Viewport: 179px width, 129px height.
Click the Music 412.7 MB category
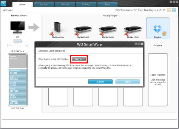tap(18, 90)
